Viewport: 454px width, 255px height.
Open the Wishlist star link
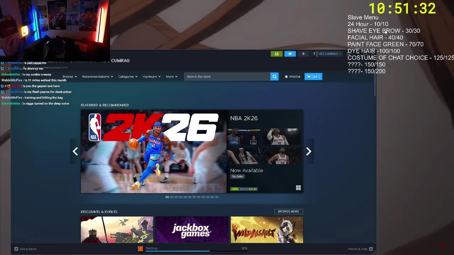[292, 76]
